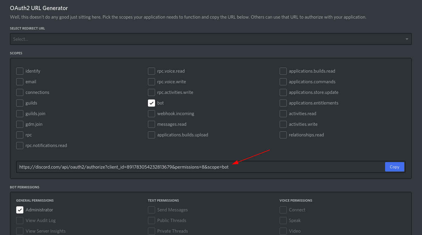Click the GENERAL PERMISSIONS heading

coord(35,200)
